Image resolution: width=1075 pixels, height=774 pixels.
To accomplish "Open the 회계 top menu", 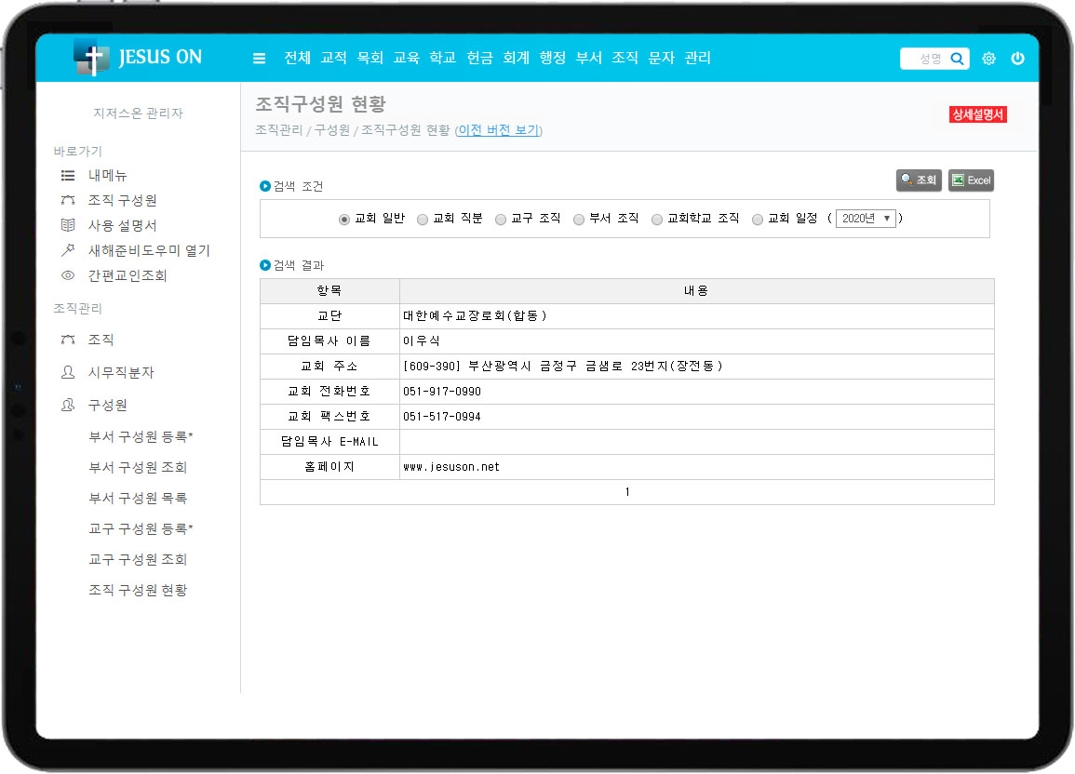I will click(516, 58).
